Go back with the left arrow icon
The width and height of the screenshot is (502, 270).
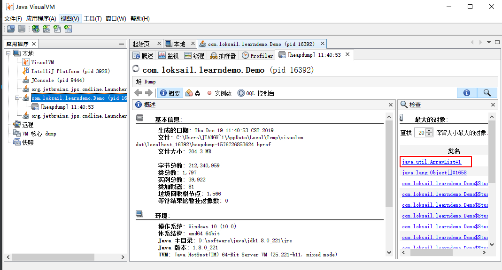click(x=139, y=93)
